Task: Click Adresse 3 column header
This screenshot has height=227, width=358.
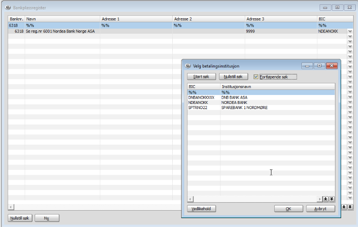Action: tap(281, 19)
